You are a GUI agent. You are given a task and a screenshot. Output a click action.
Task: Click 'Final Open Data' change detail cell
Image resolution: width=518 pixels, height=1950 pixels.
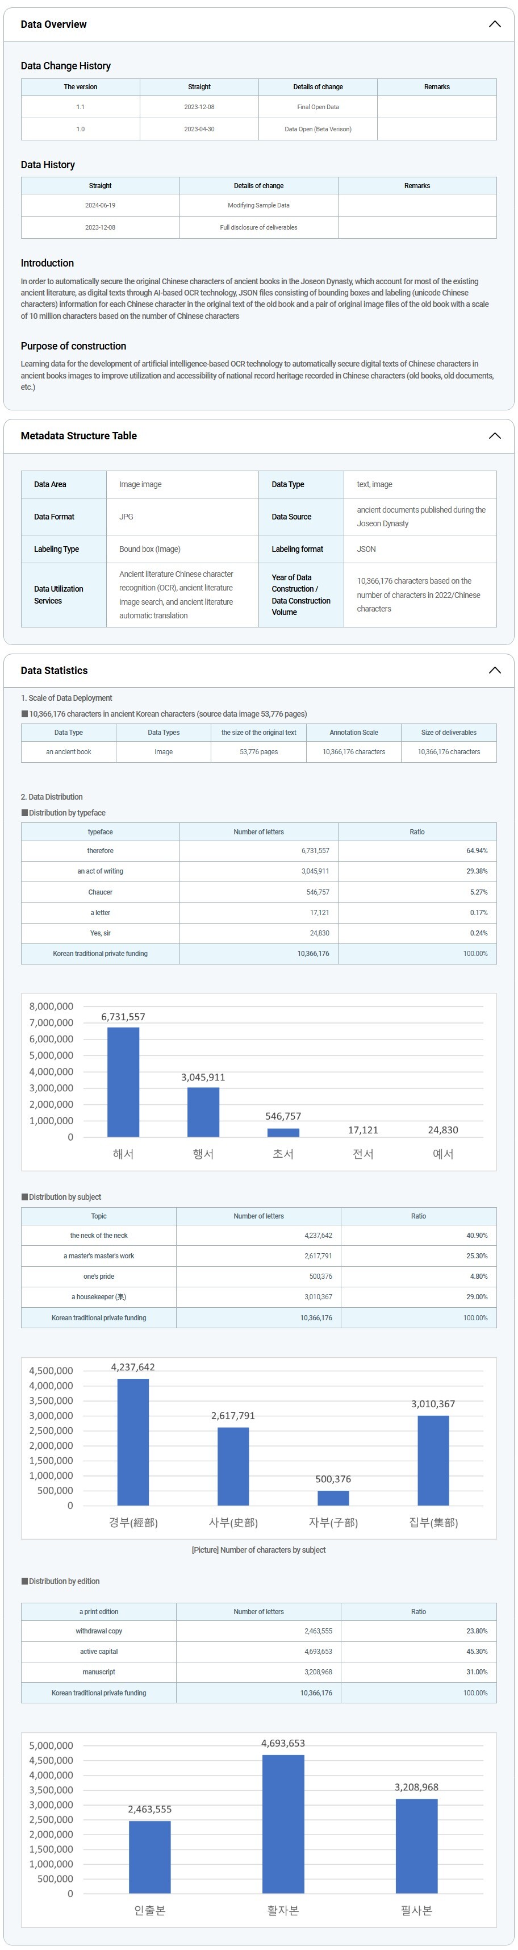click(x=318, y=107)
